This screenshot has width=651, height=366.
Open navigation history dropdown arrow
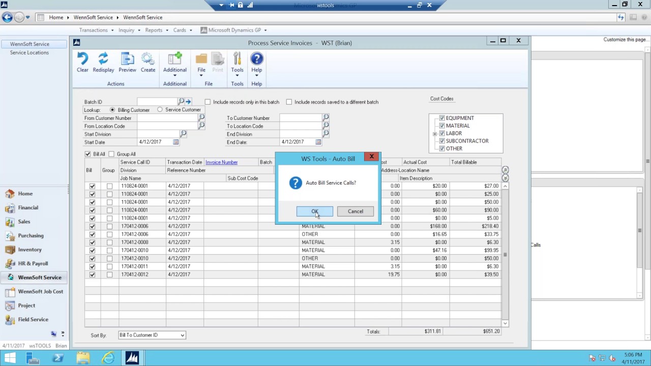pyautogui.click(x=27, y=17)
